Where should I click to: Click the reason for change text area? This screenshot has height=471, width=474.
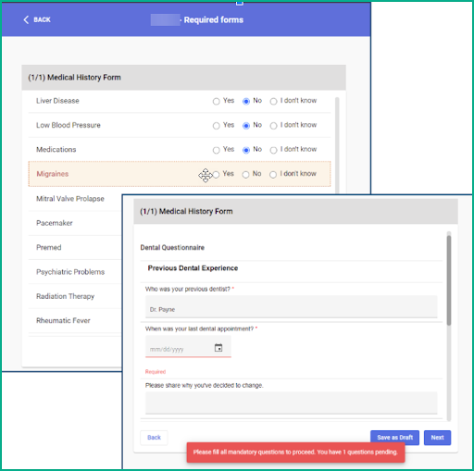pyautogui.click(x=292, y=403)
